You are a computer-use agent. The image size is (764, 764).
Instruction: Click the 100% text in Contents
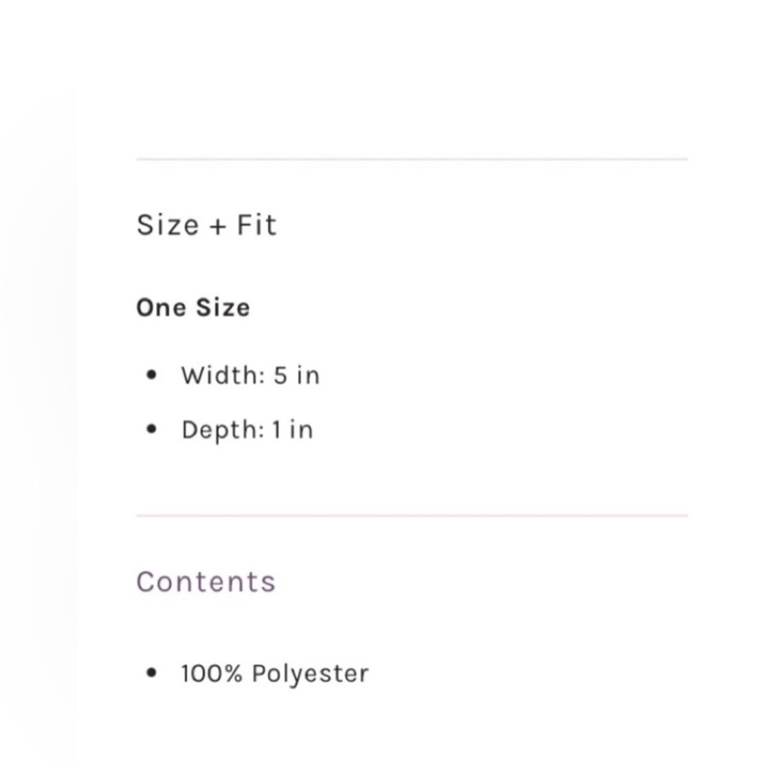coord(212,673)
